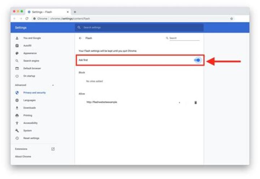260x179 pixels.
Task: Open About Chrome page
Action: tap(23, 157)
